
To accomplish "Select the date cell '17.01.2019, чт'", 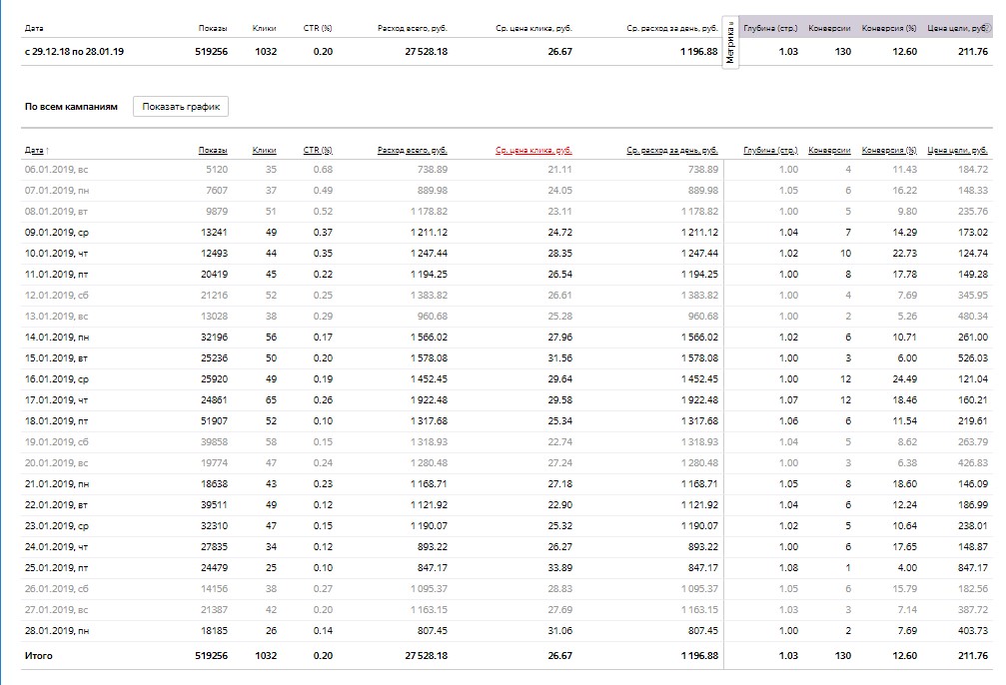I will pyautogui.click(x=57, y=399).
